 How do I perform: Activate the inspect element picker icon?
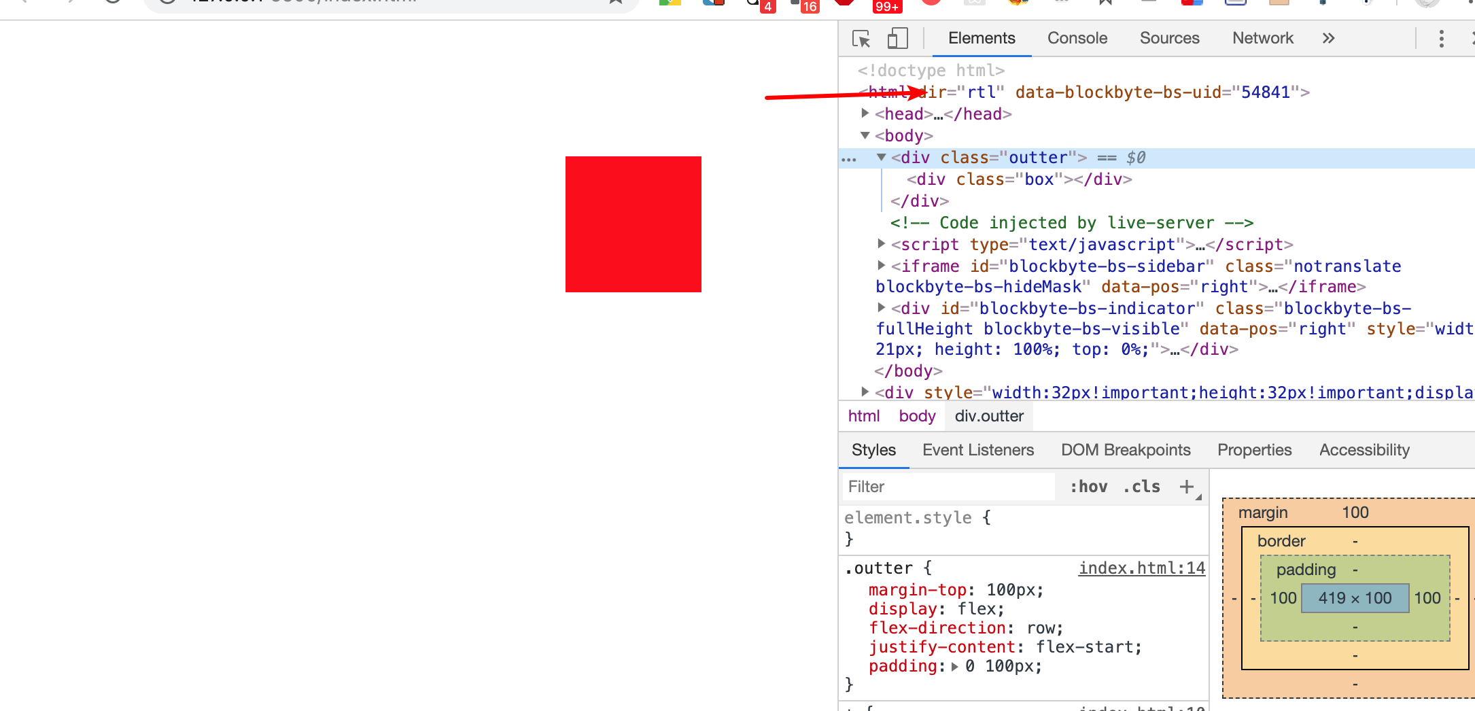pyautogui.click(x=861, y=39)
